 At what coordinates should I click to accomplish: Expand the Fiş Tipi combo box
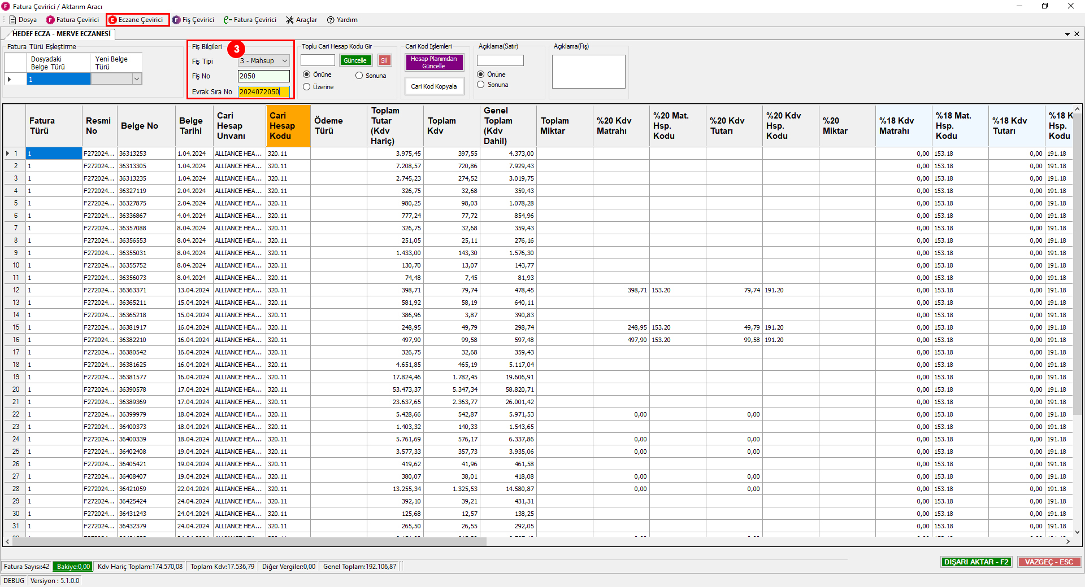[284, 61]
